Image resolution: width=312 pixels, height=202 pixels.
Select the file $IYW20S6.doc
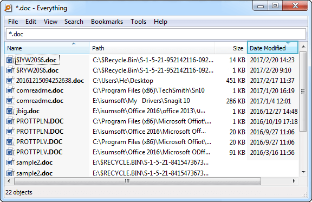click(x=36, y=60)
